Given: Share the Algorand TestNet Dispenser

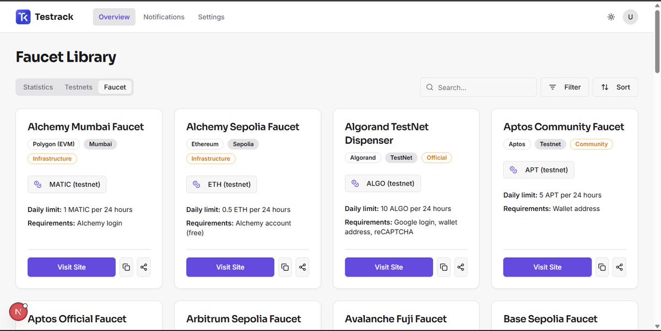Looking at the screenshot, I should coord(461,267).
